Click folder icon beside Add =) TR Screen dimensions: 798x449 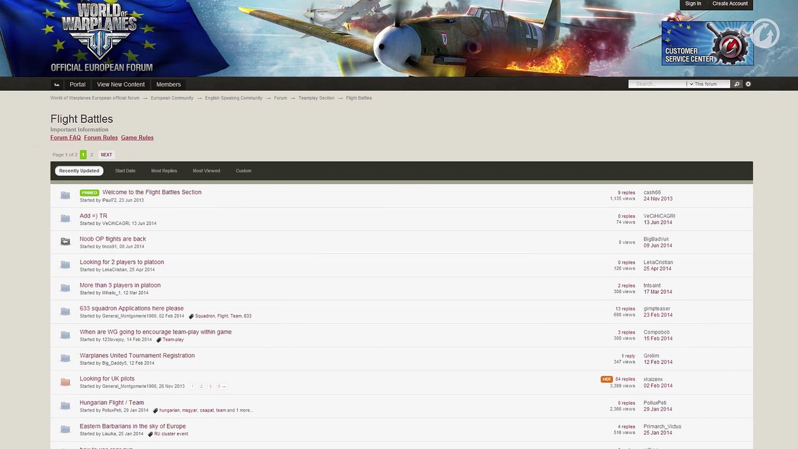pos(65,218)
